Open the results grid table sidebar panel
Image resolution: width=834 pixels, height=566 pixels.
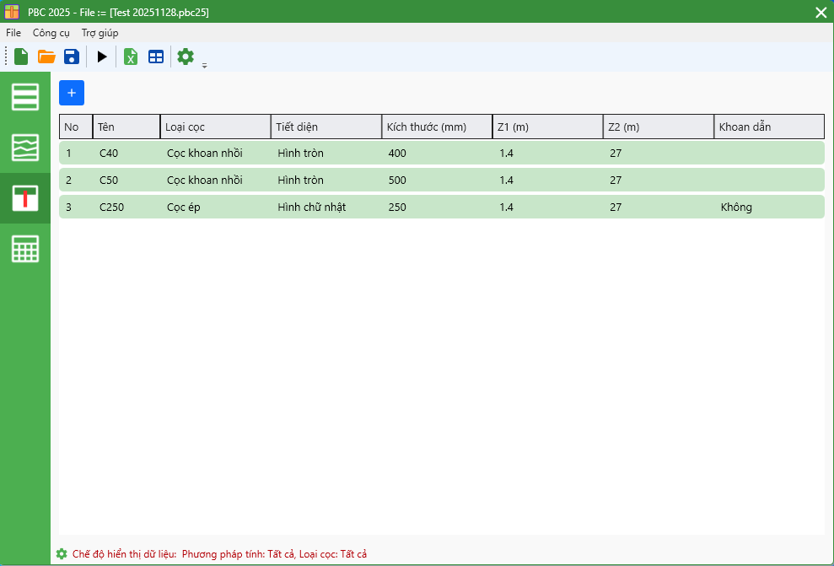pyautogui.click(x=25, y=249)
